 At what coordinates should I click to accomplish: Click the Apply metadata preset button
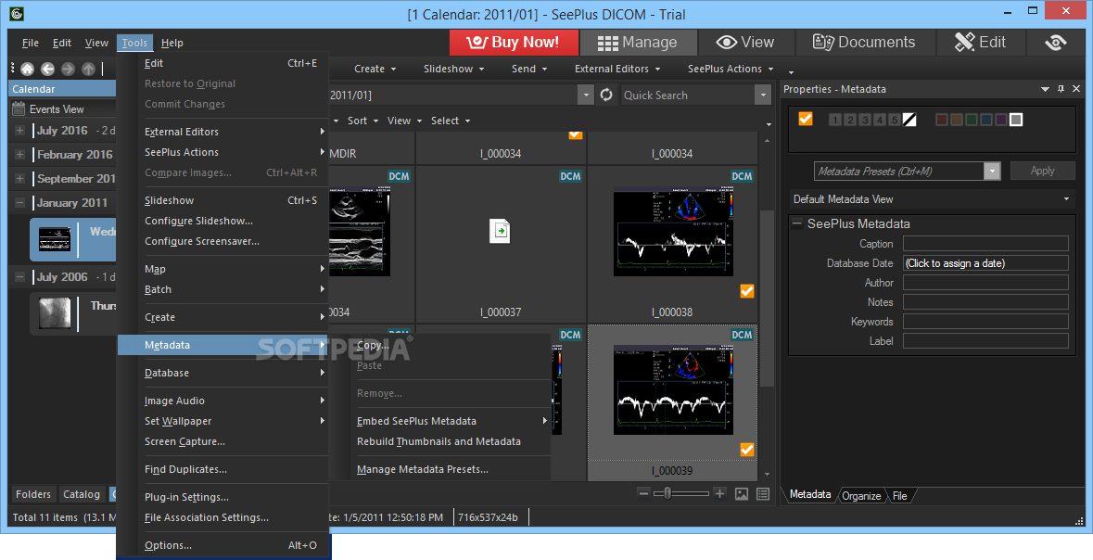tap(1042, 171)
